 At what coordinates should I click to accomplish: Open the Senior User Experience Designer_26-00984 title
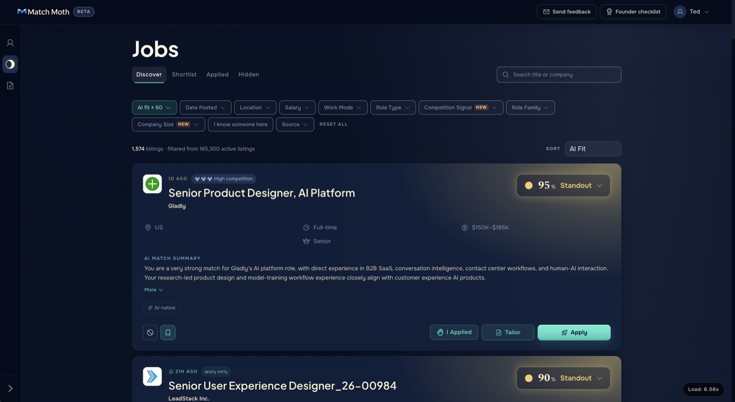click(282, 385)
